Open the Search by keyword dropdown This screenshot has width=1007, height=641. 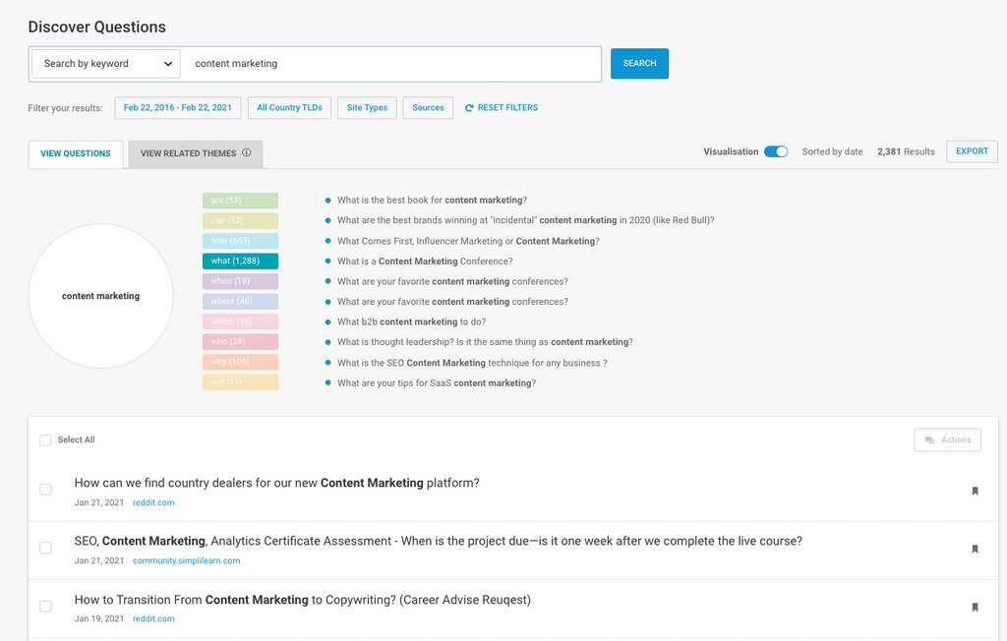(x=105, y=64)
